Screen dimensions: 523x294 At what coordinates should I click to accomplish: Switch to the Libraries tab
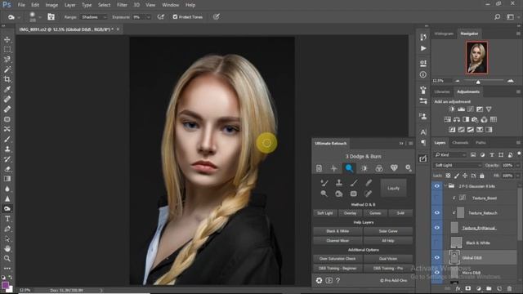coord(442,91)
